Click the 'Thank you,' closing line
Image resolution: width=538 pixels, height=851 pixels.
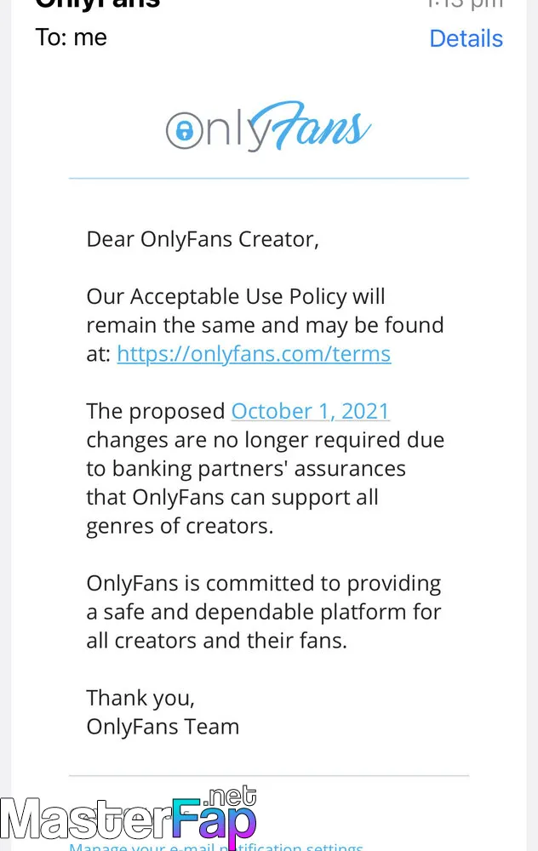click(140, 699)
